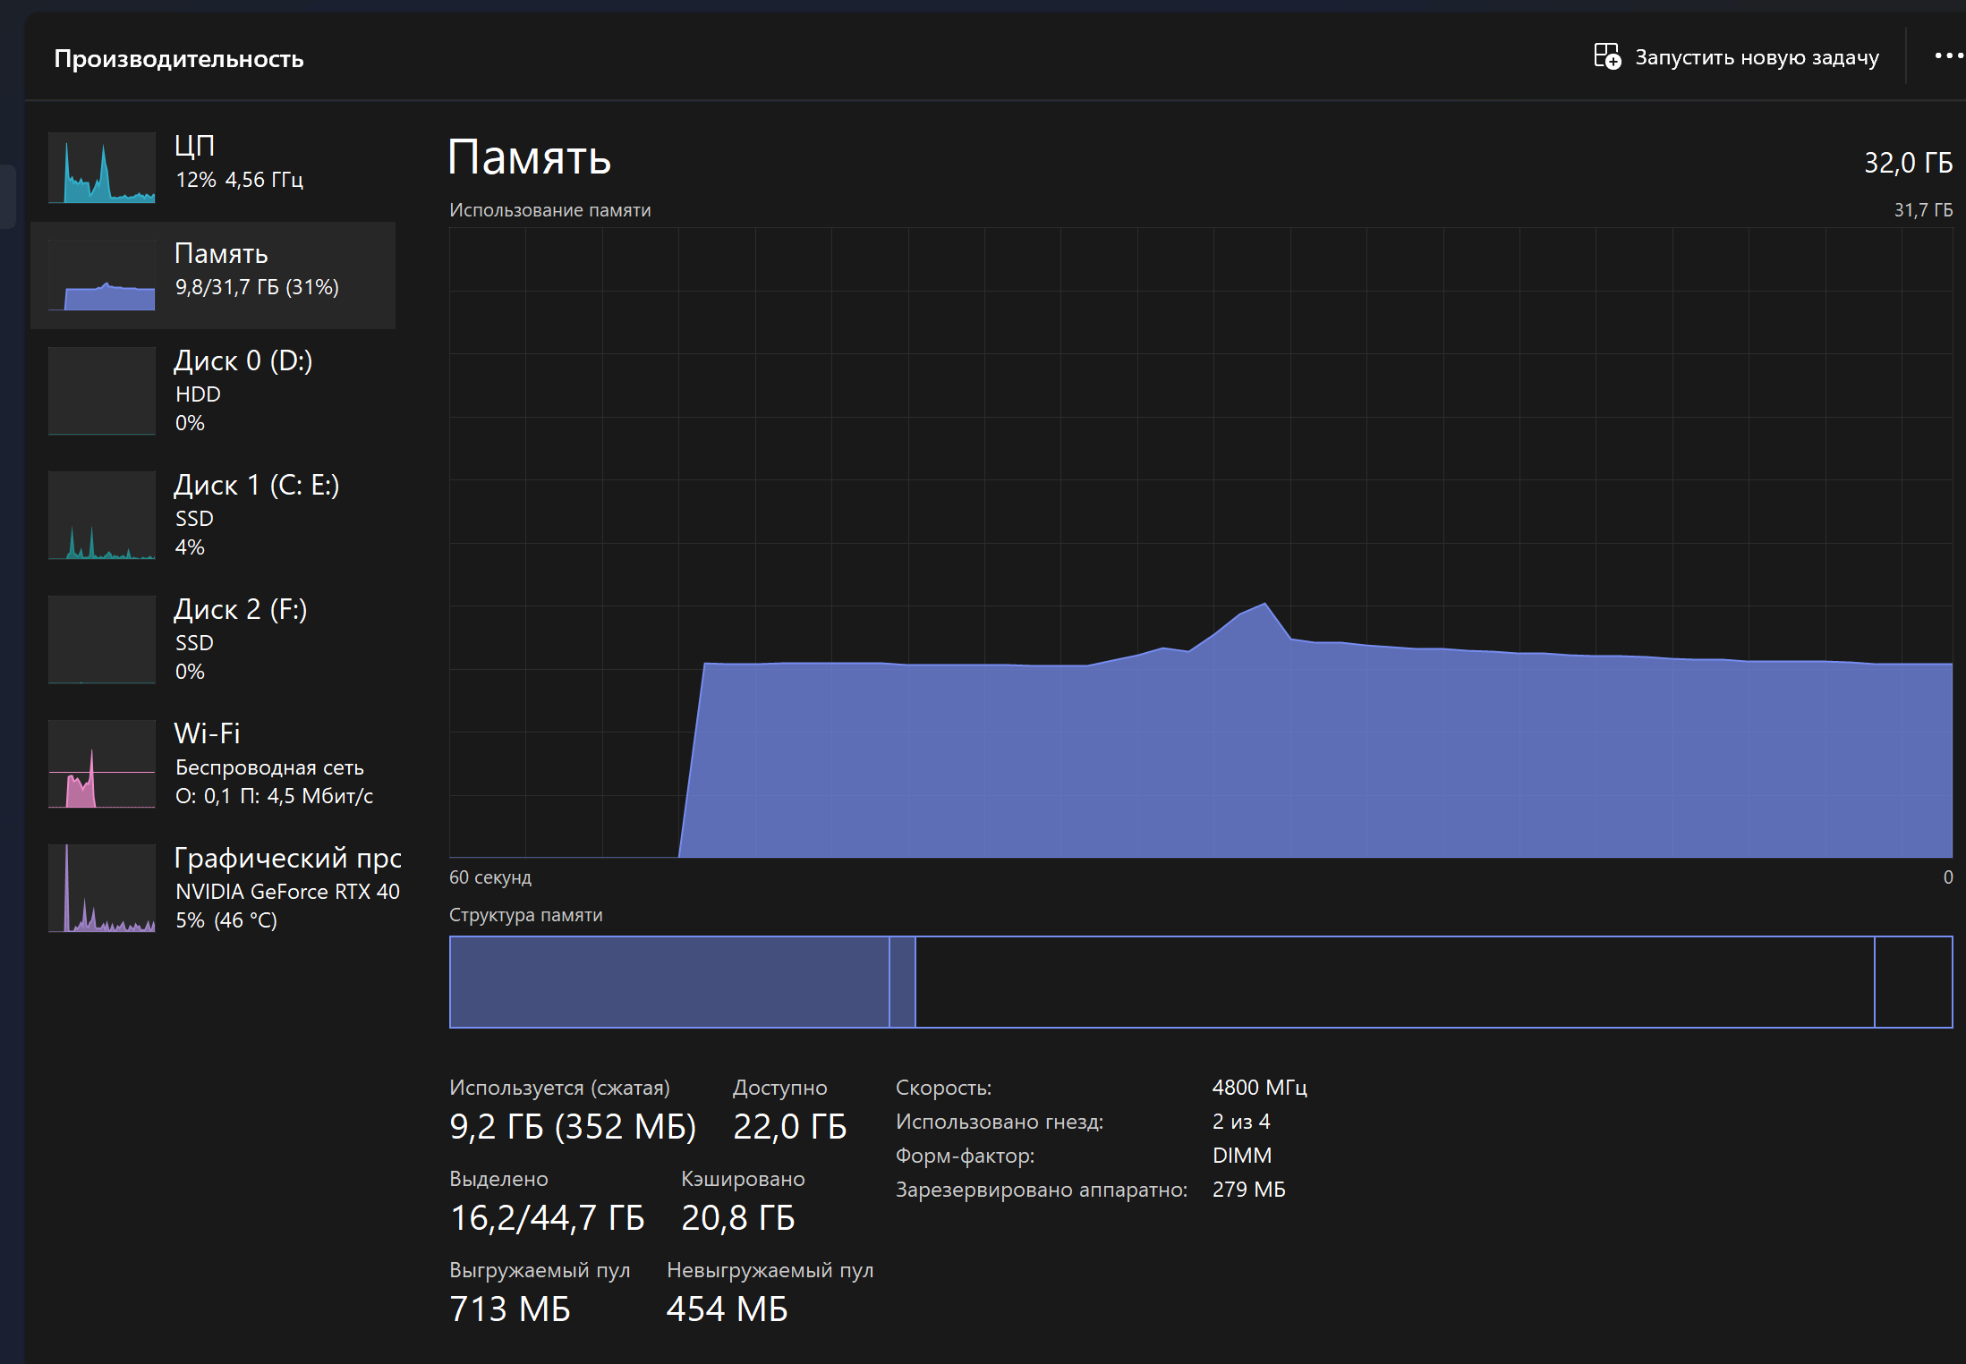1966x1364 pixels.
Task: Click the 'Выделено' label
Action: coord(498,1179)
